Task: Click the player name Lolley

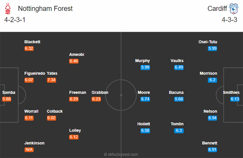Action: coord(75,131)
